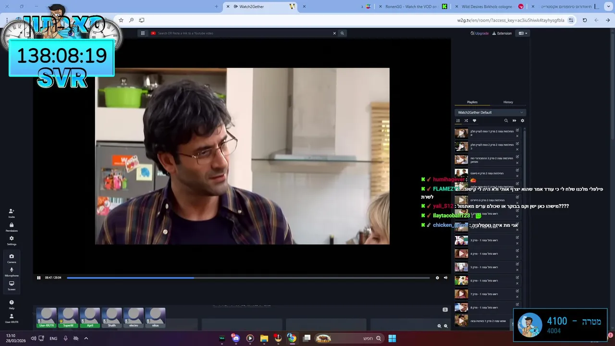
Task: Switch to Wild Desires Birkholz cologne tab
Action: coord(490,6)
